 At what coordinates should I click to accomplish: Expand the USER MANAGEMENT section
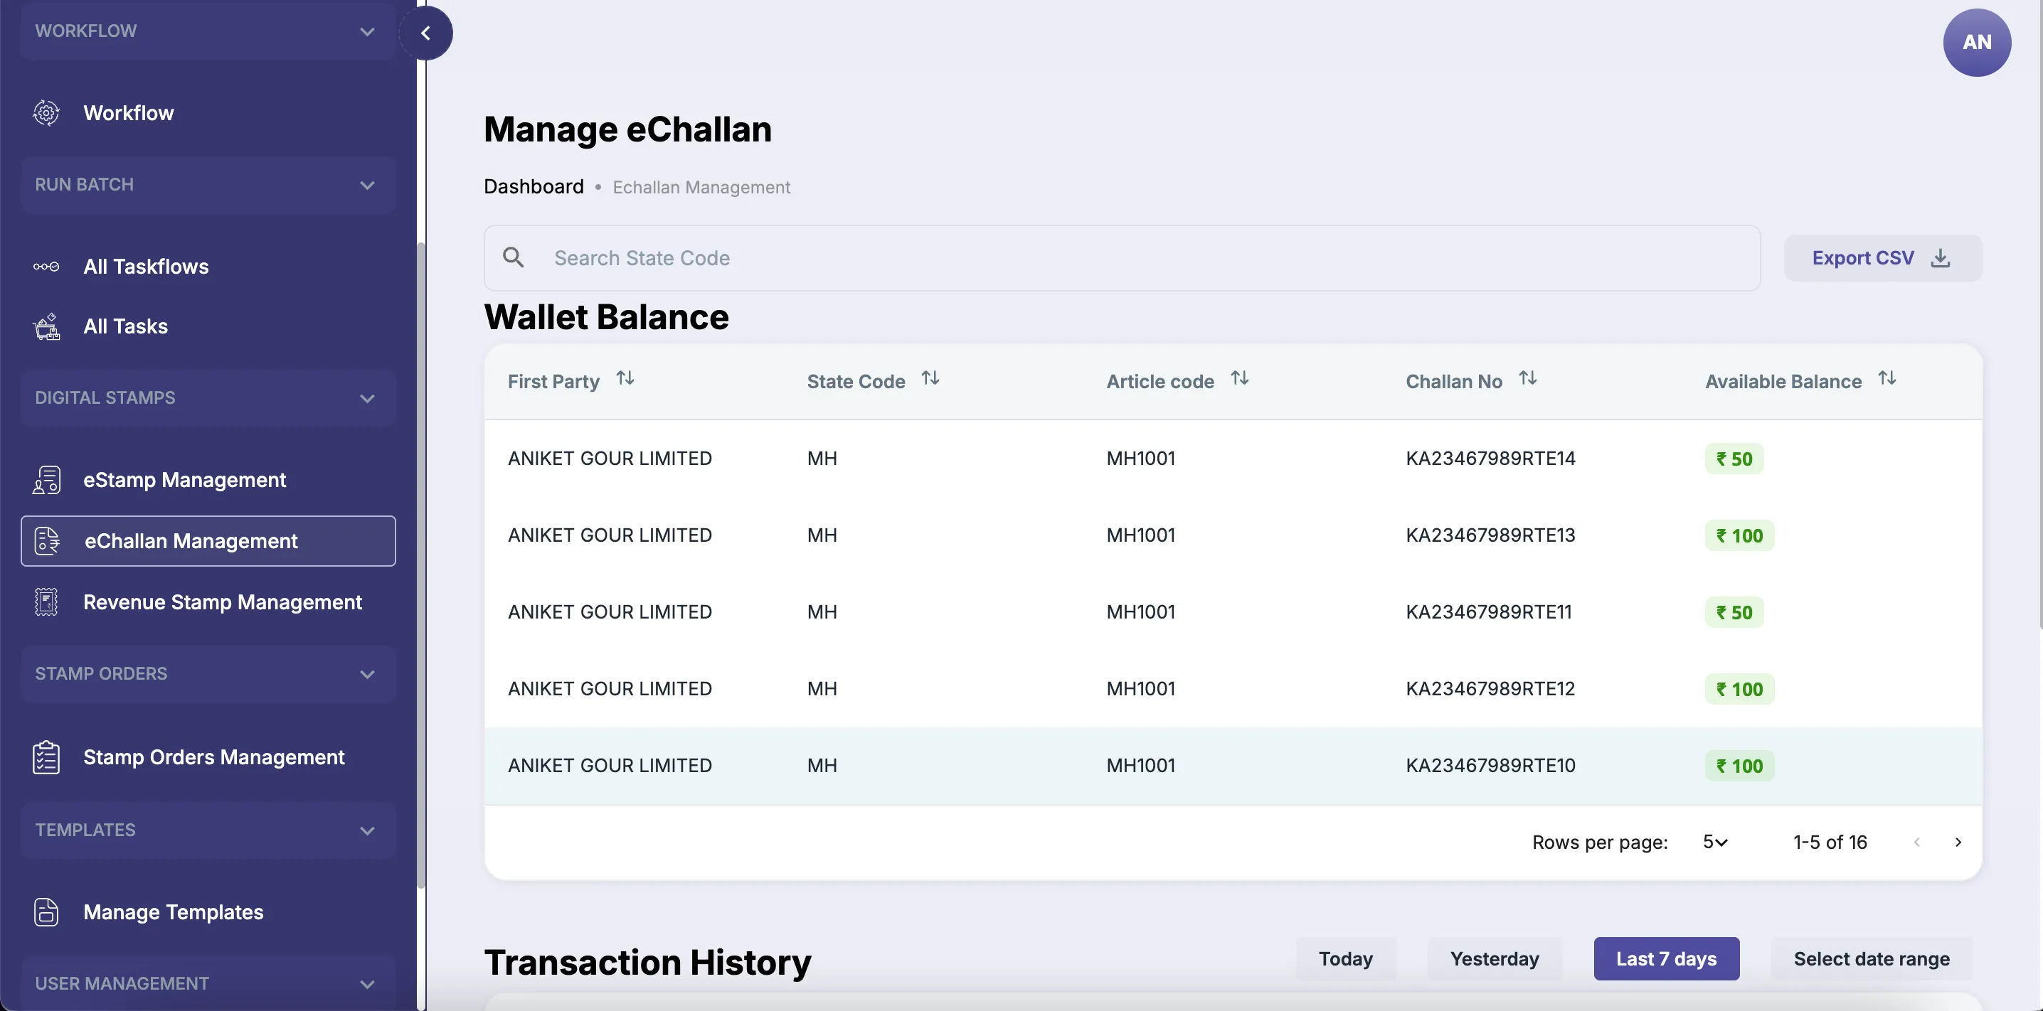pyautogui.click(x=208, y=983)
